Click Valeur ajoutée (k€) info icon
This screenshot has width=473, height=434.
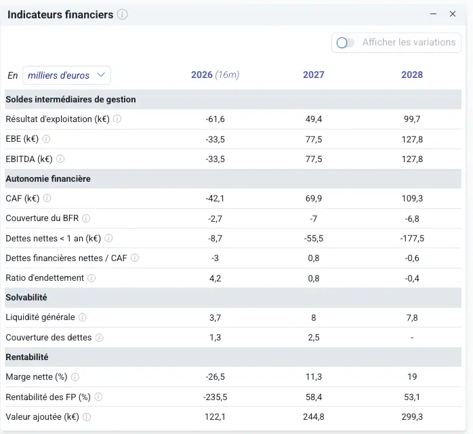(87, 417)
